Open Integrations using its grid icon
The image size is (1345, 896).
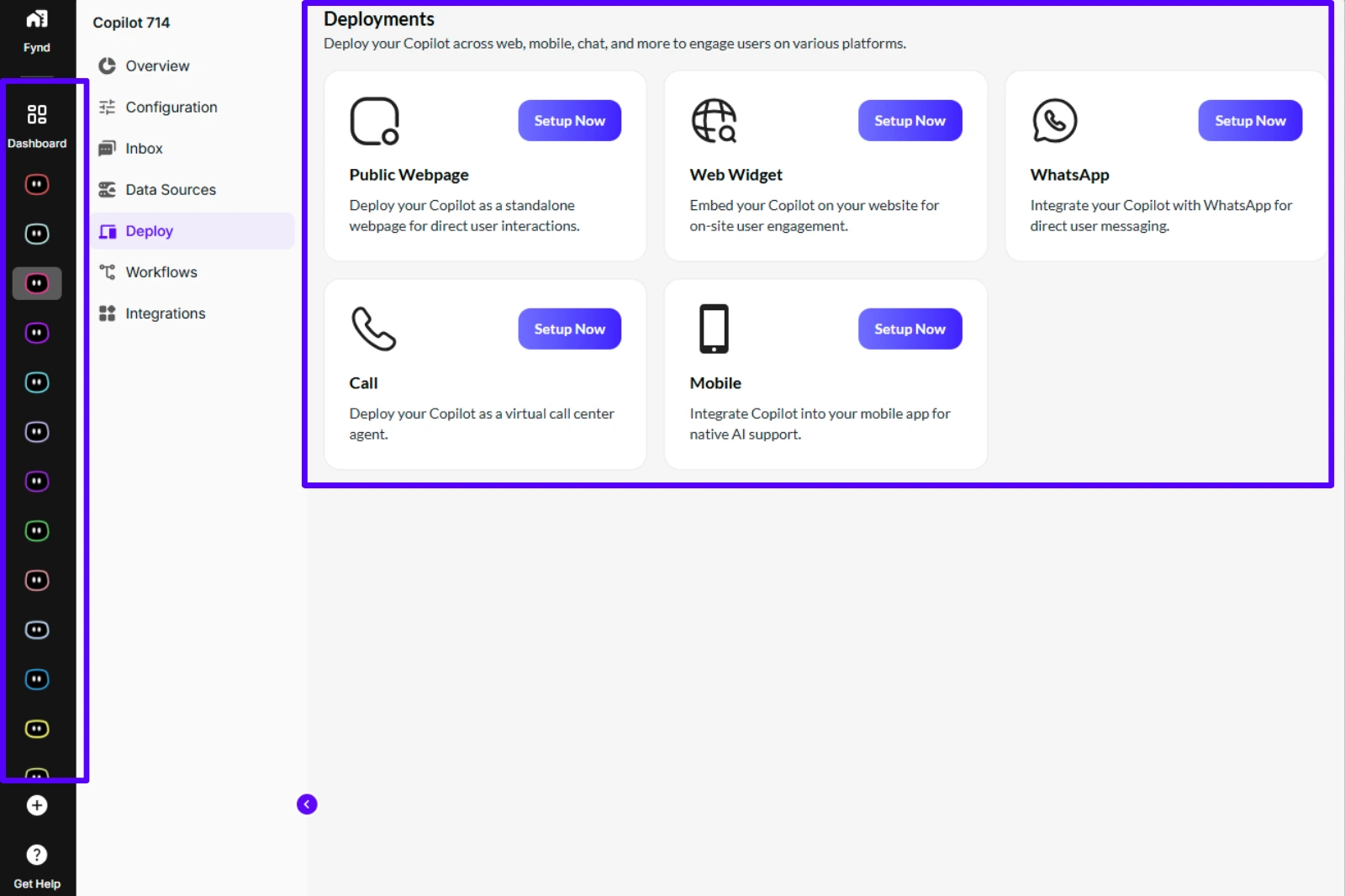click(x=107, y=313)
